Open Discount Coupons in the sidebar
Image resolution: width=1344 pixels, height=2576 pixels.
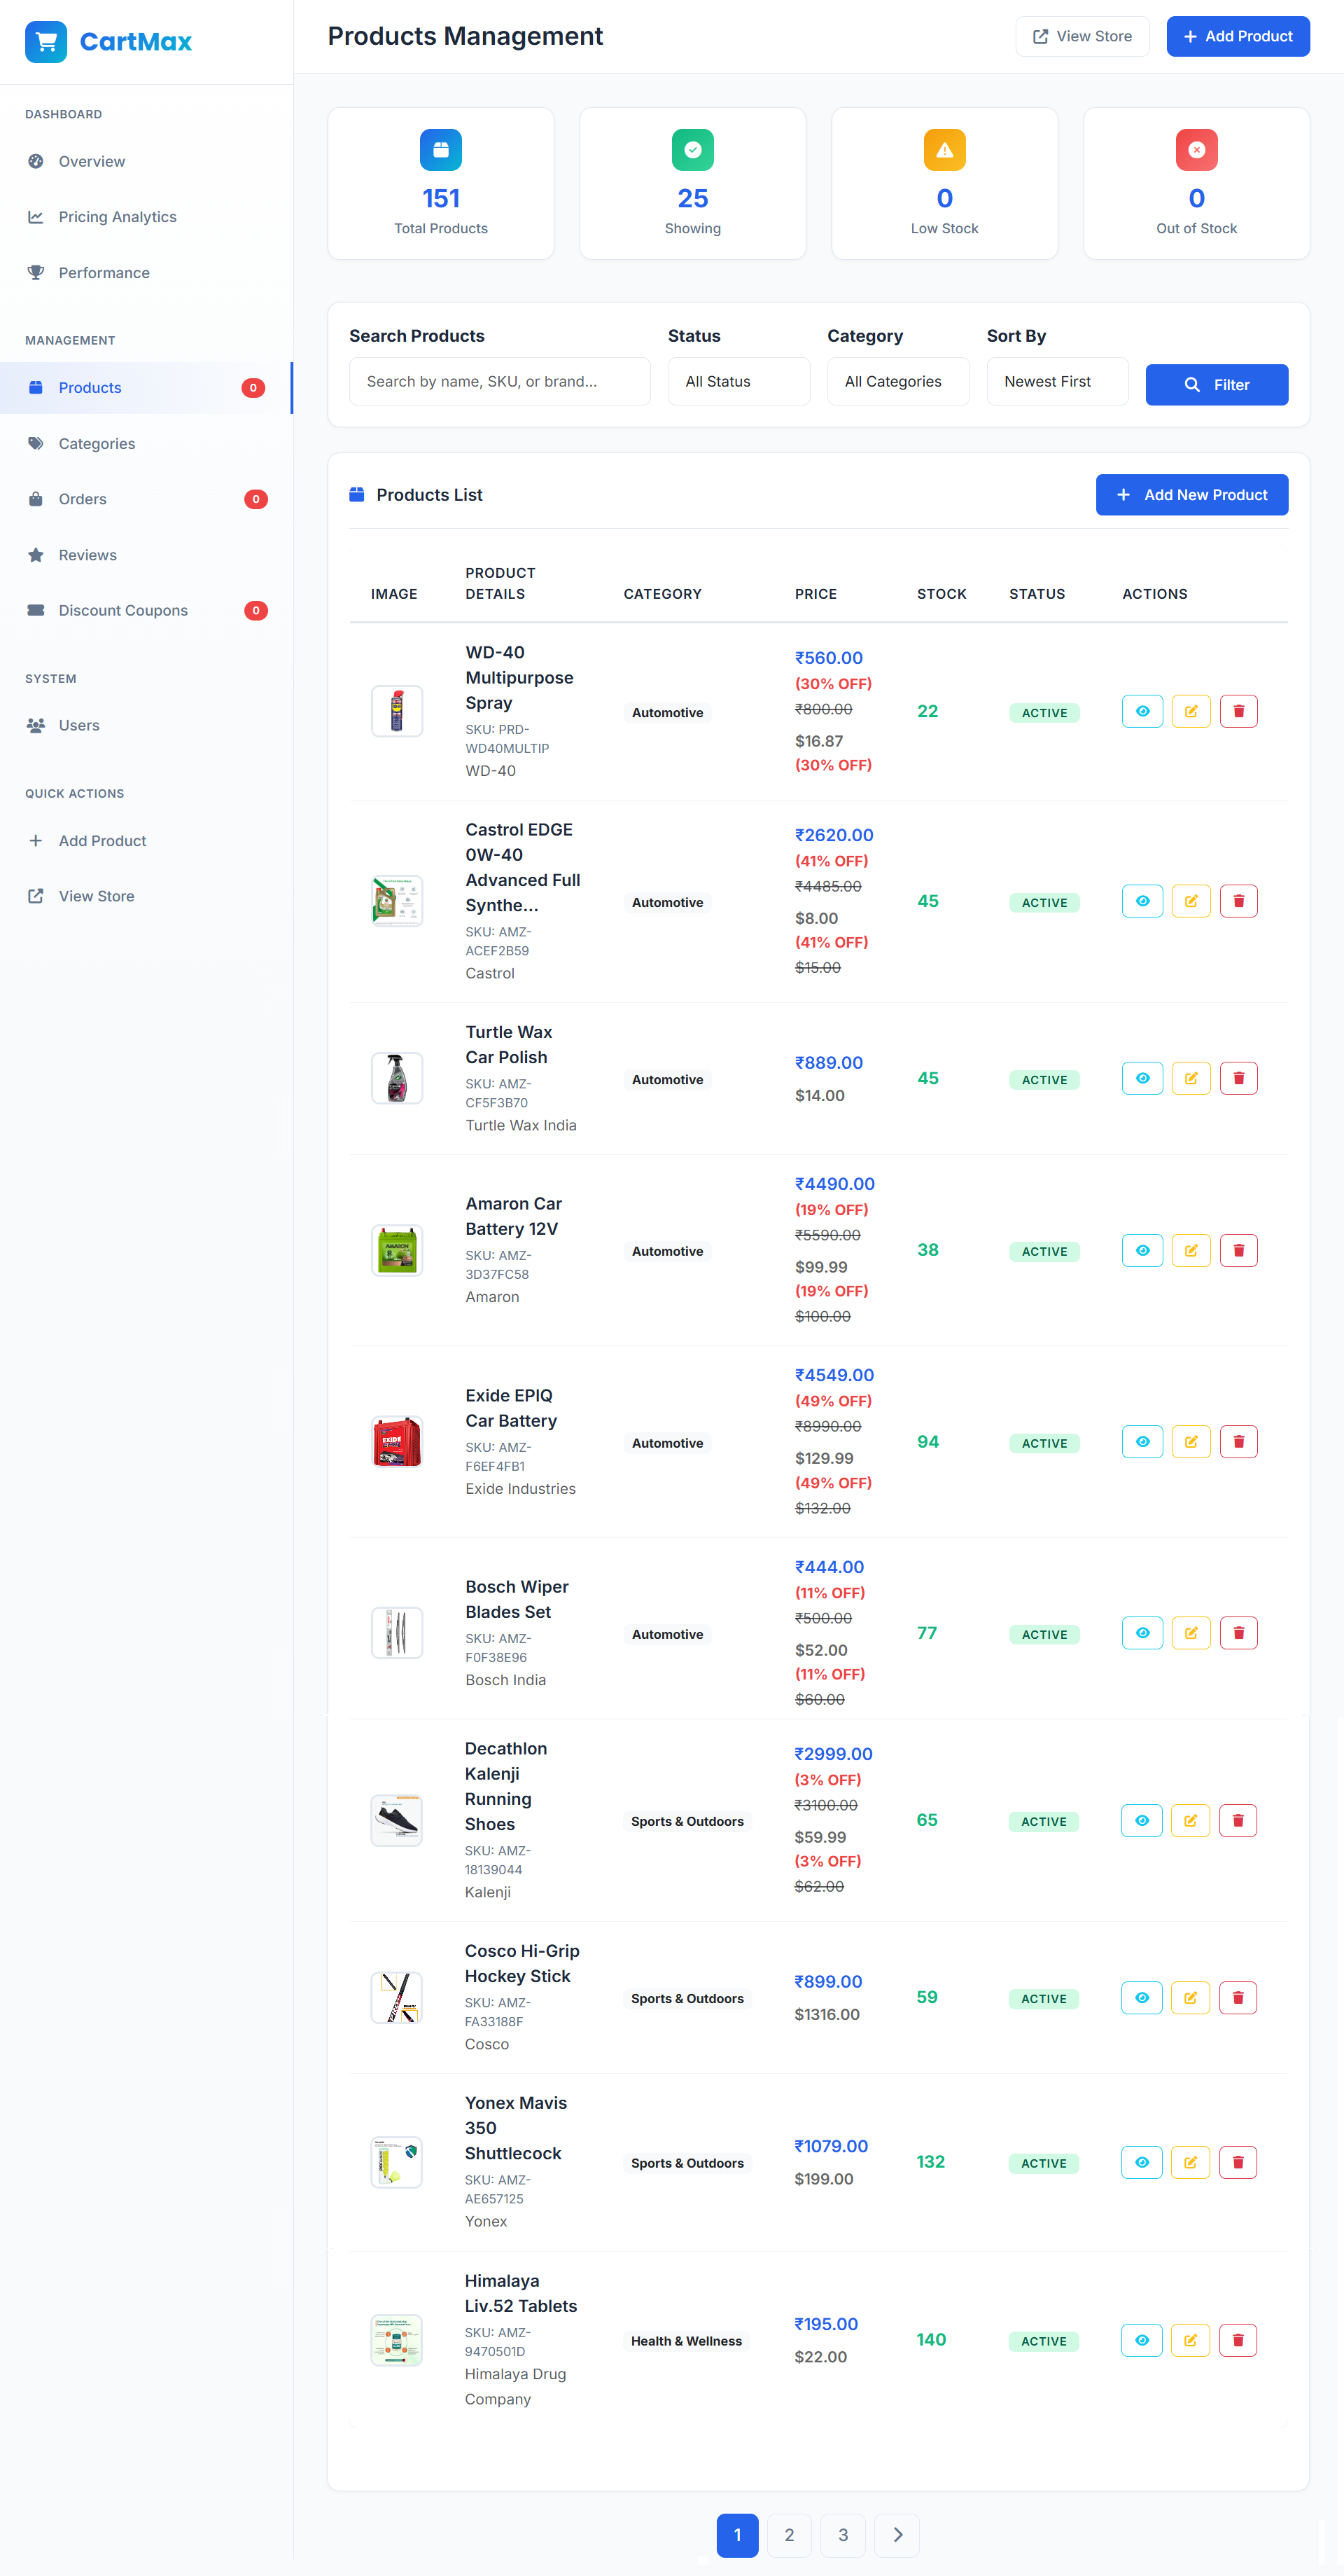[x=146, y=610]
